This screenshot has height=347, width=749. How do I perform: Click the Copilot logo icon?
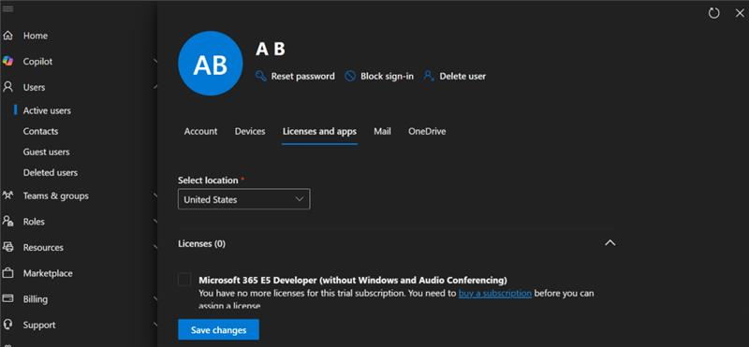click(7, 61)
